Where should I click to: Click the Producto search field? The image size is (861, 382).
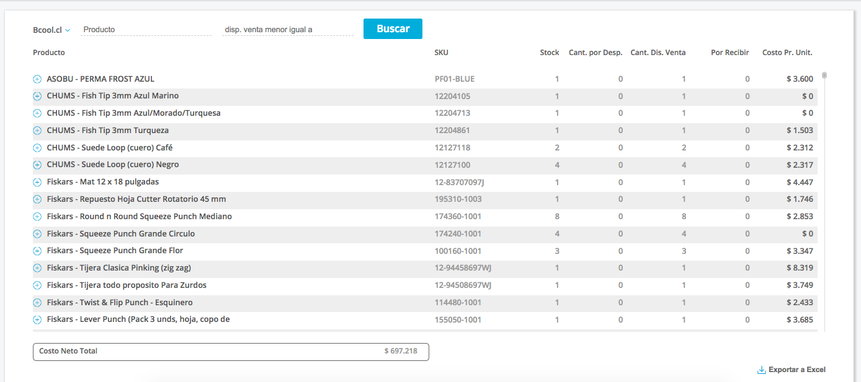146,29
